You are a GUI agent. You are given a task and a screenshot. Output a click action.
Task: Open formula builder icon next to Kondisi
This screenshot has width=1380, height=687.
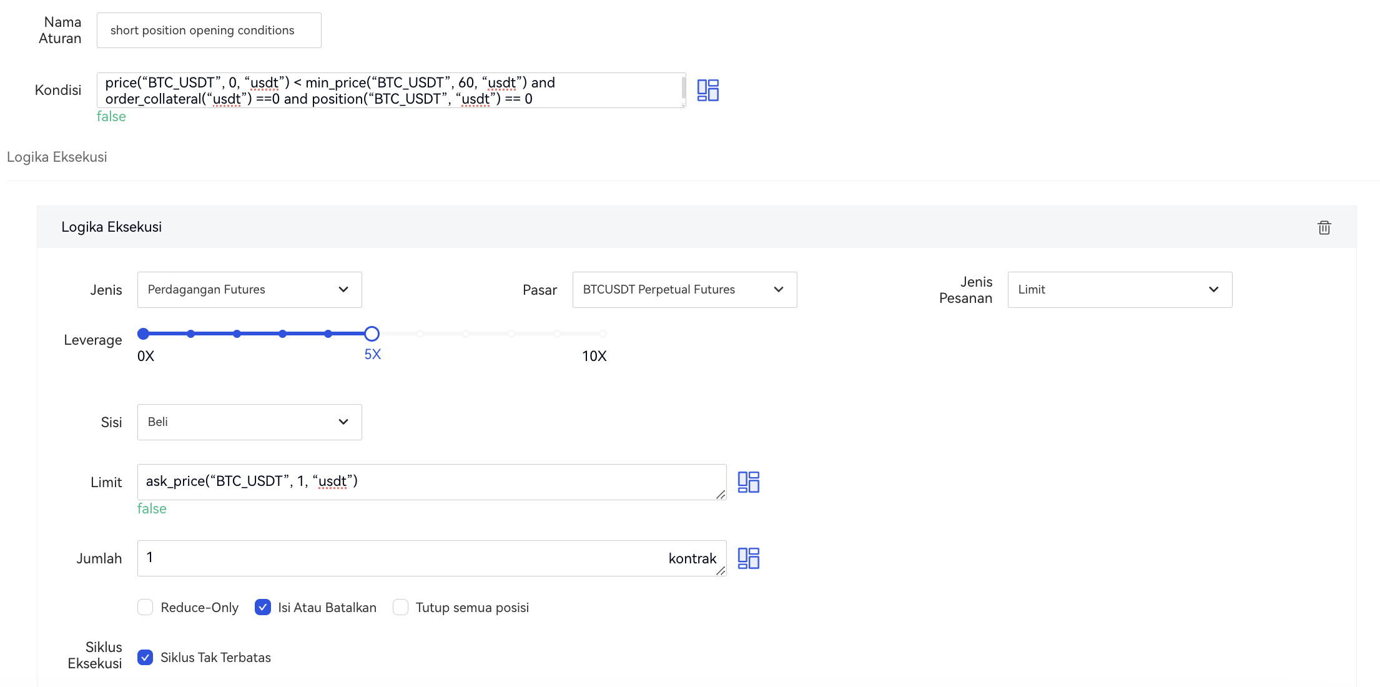pyautogui.click(x=707, y=90)
